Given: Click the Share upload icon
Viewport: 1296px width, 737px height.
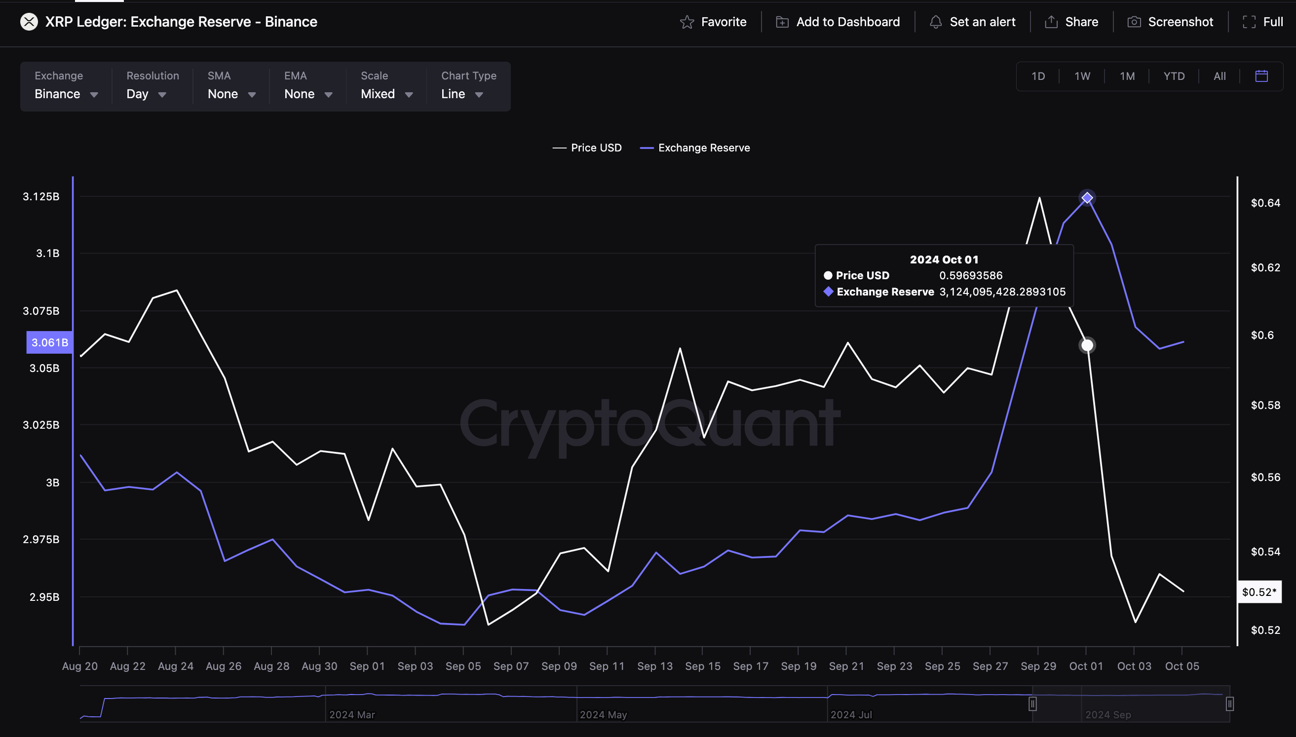Looking at the screenshot, I should coord(1051,22).
